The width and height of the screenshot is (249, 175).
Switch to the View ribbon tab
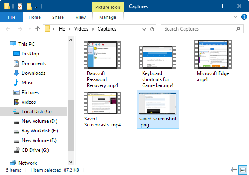pos(80,18)
